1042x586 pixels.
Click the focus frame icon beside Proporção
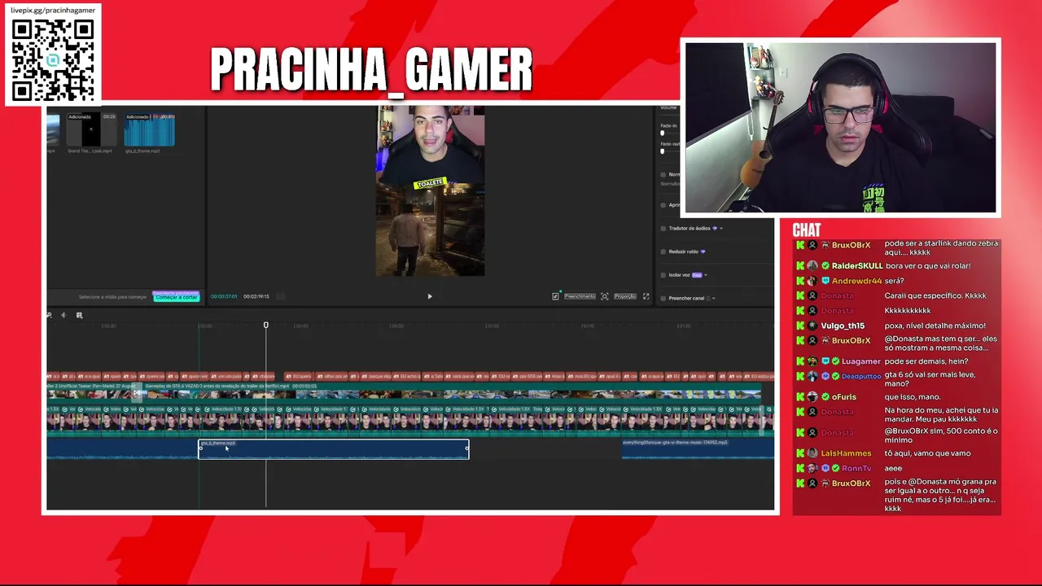pos(605,296)
